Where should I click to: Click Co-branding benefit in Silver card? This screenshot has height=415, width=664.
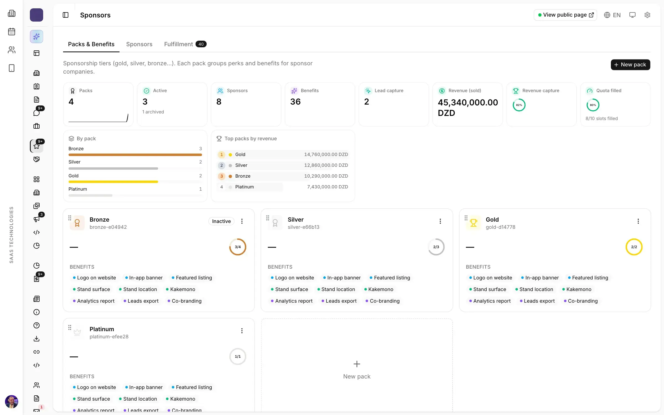382,301
